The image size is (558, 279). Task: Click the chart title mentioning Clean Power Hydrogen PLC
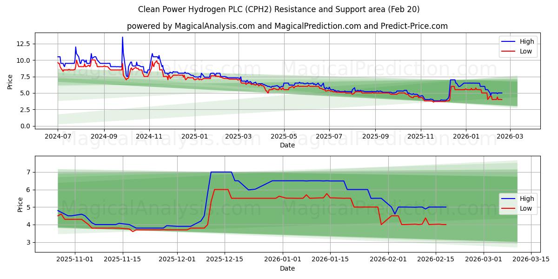tap(279, 9)
